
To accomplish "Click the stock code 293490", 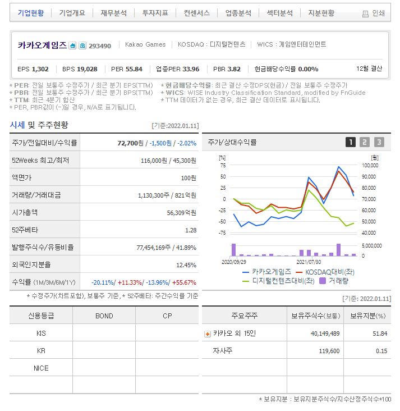I will click(100, 46).
